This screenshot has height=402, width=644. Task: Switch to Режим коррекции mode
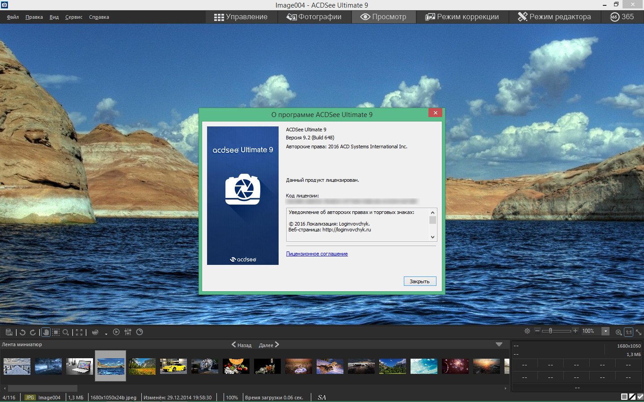pyautogui.click(x=462, y=17)
